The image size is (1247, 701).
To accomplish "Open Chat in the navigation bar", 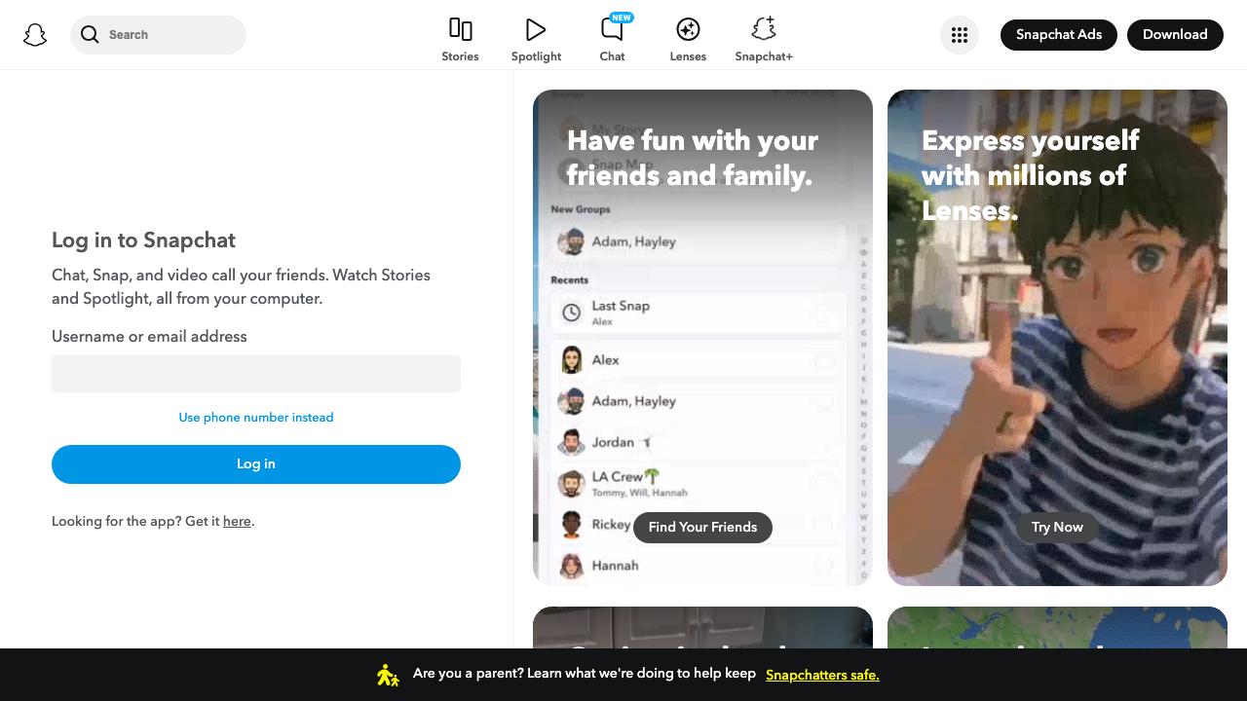I will point(612,40).
